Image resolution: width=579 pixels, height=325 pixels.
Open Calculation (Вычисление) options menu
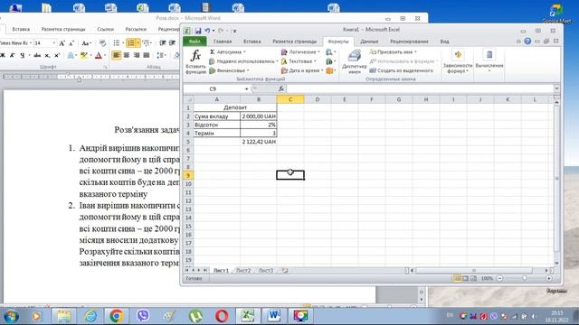pyautogui.click(x=489, y=61)
